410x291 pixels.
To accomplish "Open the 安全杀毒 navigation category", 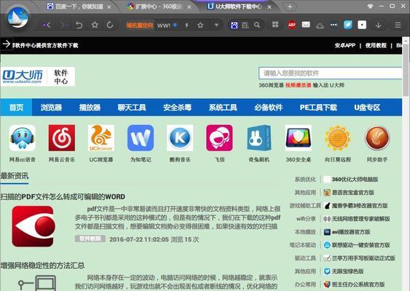I will 177,108.
